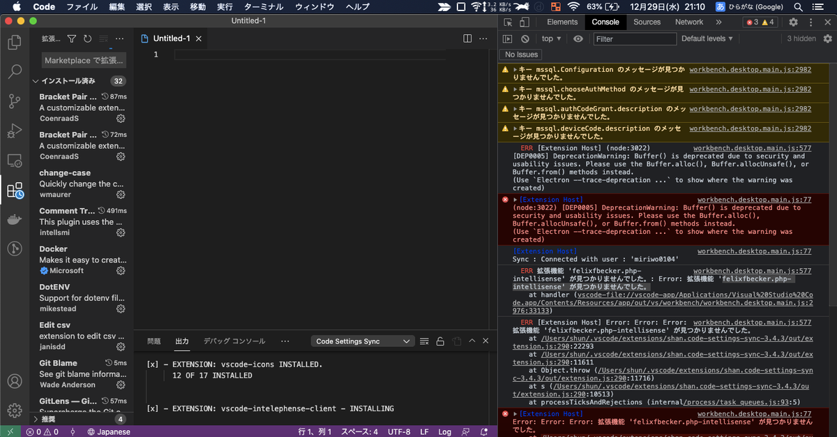Viewport: 837px width, 437px height.
Task: Switch to the デバッグ コンソール tab
Action: pos(234,341)
